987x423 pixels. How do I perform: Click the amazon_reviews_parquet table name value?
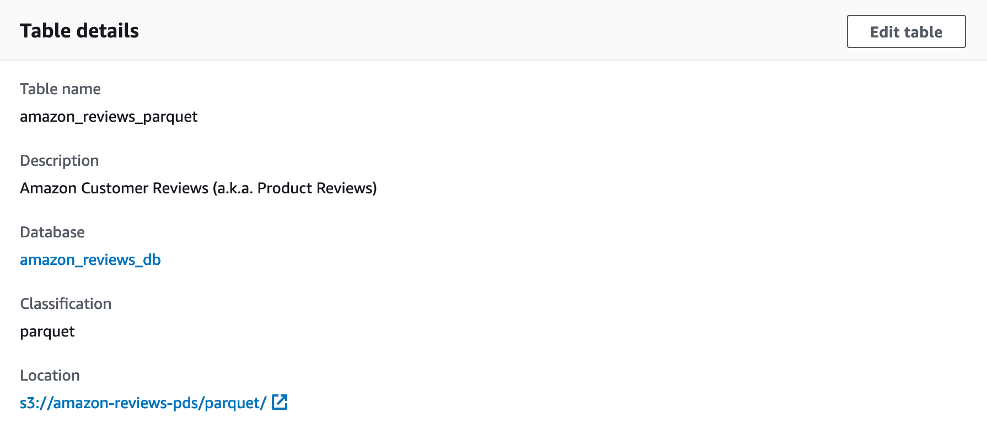[x=109, y=117]
